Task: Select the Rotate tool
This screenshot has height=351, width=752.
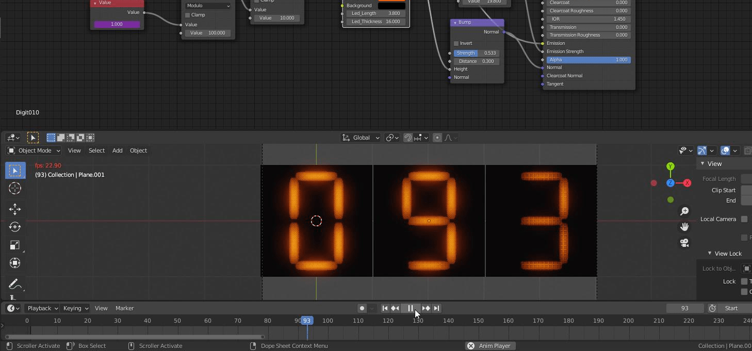Action: [x=15, y=227]
